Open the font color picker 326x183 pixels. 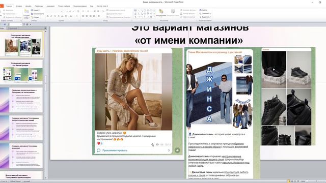pyautogui.click(x=77, y=16)
